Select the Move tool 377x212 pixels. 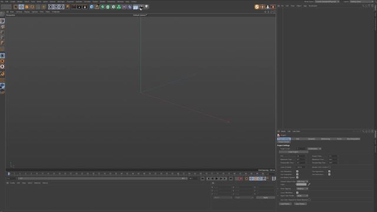(x=21, y=7)
